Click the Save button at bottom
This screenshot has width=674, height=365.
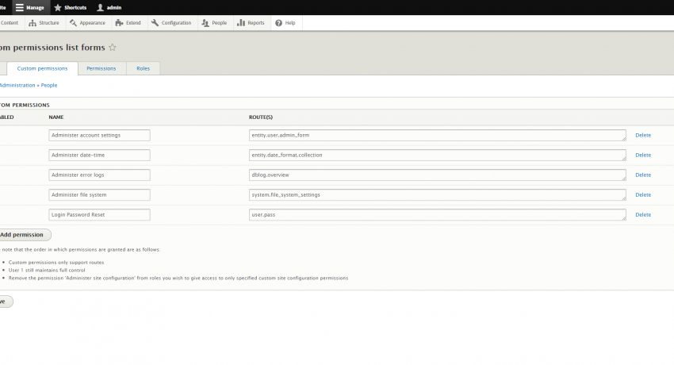[6, 302]
